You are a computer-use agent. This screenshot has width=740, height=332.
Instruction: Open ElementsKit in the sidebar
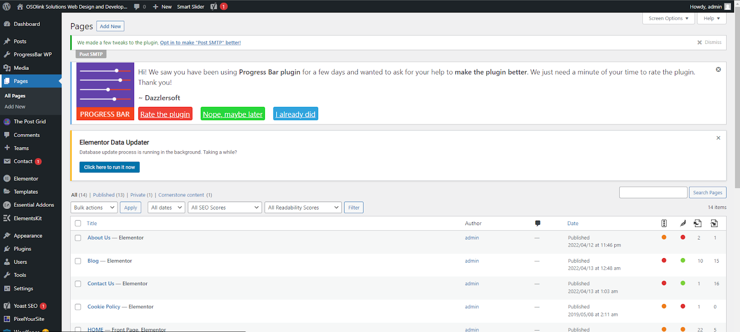coord(28,218)
